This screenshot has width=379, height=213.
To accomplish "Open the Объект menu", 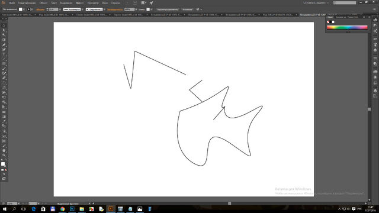I will coord(43,3).
